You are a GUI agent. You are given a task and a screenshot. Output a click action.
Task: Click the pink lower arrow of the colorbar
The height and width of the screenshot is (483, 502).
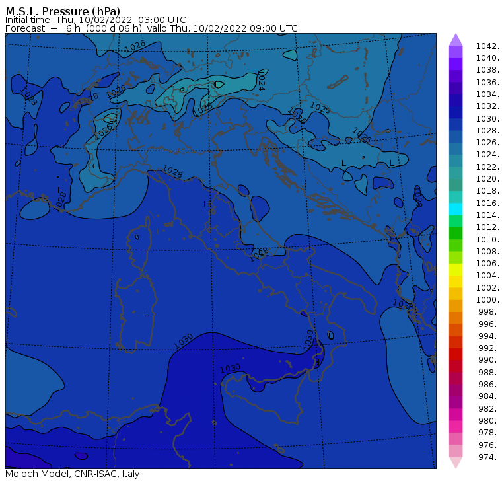456,463
